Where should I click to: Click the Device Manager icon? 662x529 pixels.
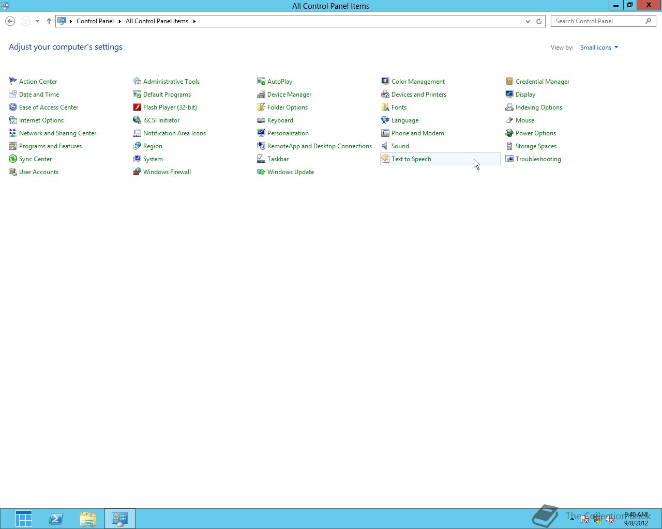(261, 94)
